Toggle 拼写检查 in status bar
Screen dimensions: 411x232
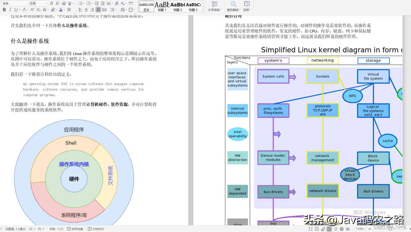(x=75, y=229)
